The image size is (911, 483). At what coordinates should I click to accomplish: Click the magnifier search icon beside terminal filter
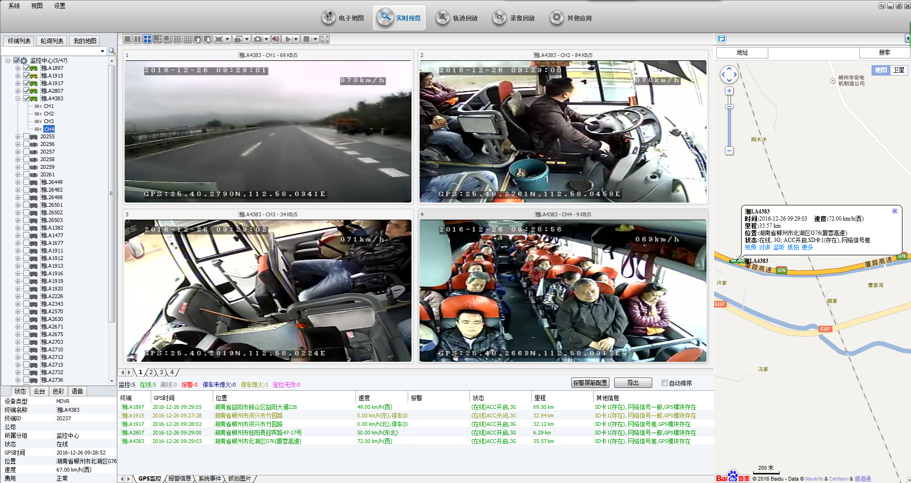112,51
